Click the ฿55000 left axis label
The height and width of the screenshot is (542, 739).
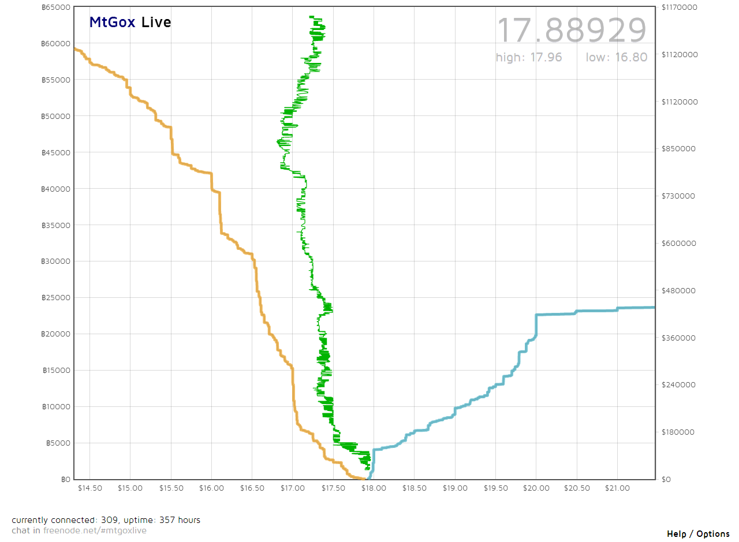(x=56, y=80)
